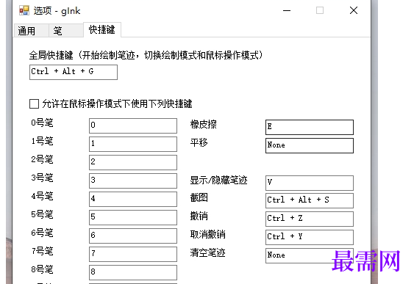Focus the 撤销 hotkey field Ctrl + Z
Viewport: 414px width, 284px height.
(310, 219)
